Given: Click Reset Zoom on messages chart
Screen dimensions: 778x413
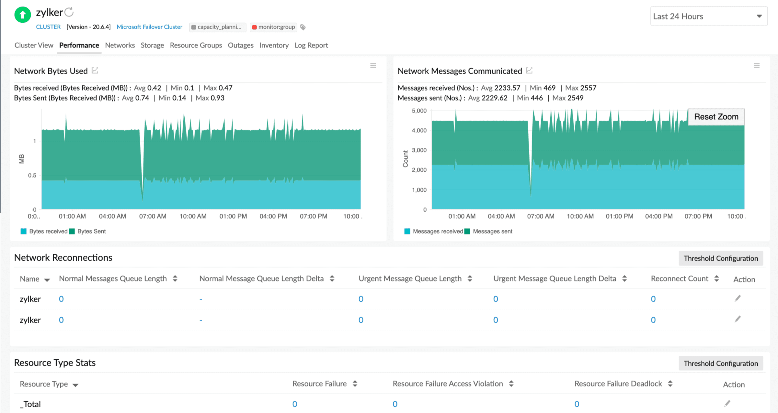Looking at the screenshot, I should [x=716, y=117].
